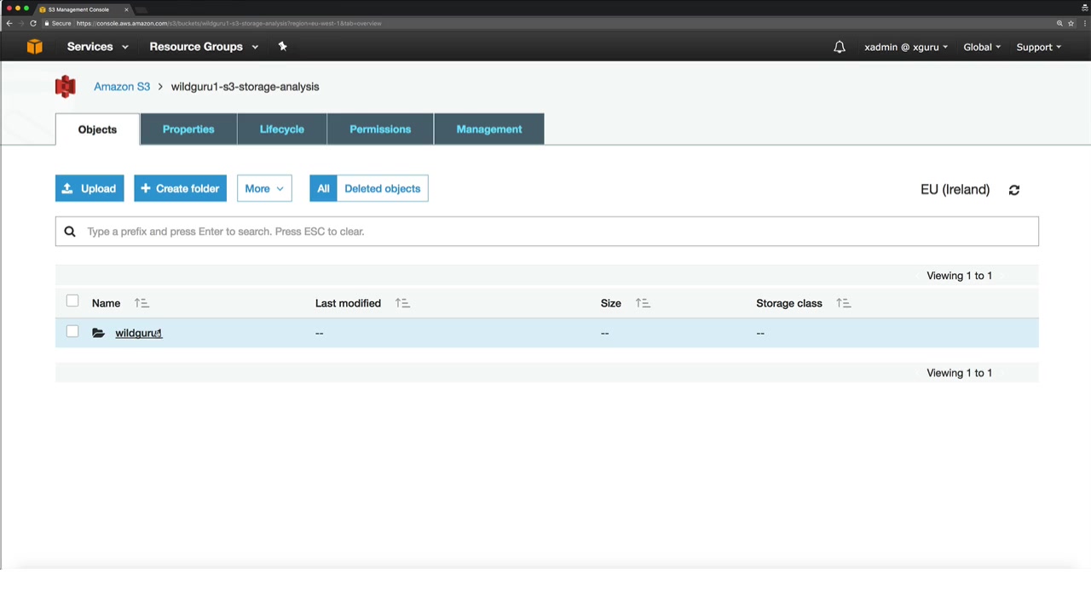Sort by Last modified using its sort icon
Viewport: 1091px width, 613px height.
tap(402, 303)
